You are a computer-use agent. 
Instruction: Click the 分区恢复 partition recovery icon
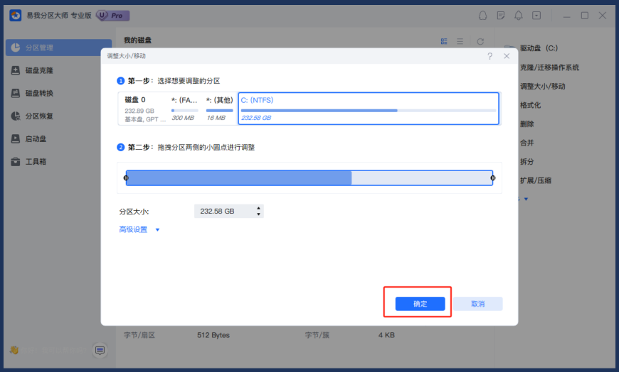[16, 116]
